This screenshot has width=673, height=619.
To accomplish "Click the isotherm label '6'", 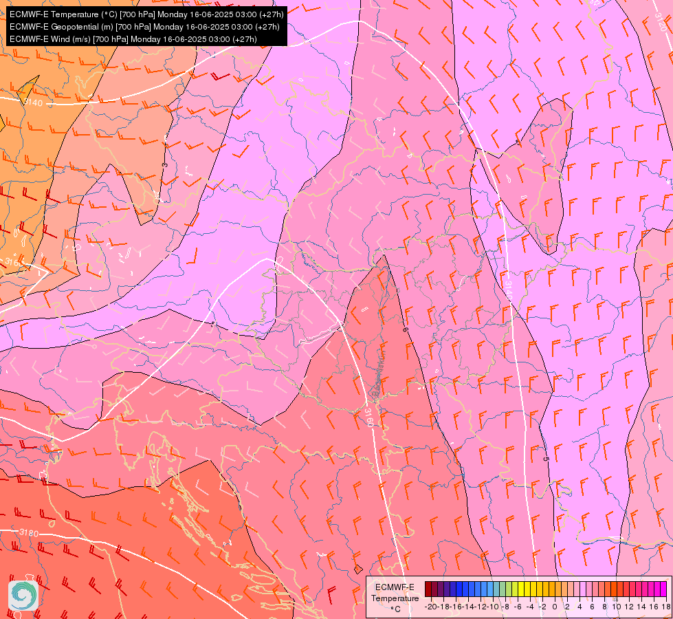I will (405, 329).
